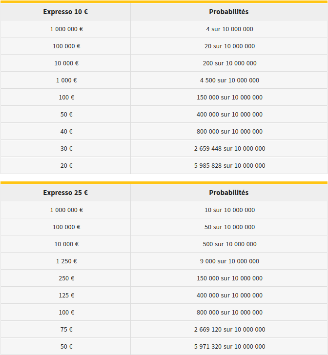Select the "Probabilités" header in Expresso 25 € table
The image size is (328, 355).
(x=229, y=193)
